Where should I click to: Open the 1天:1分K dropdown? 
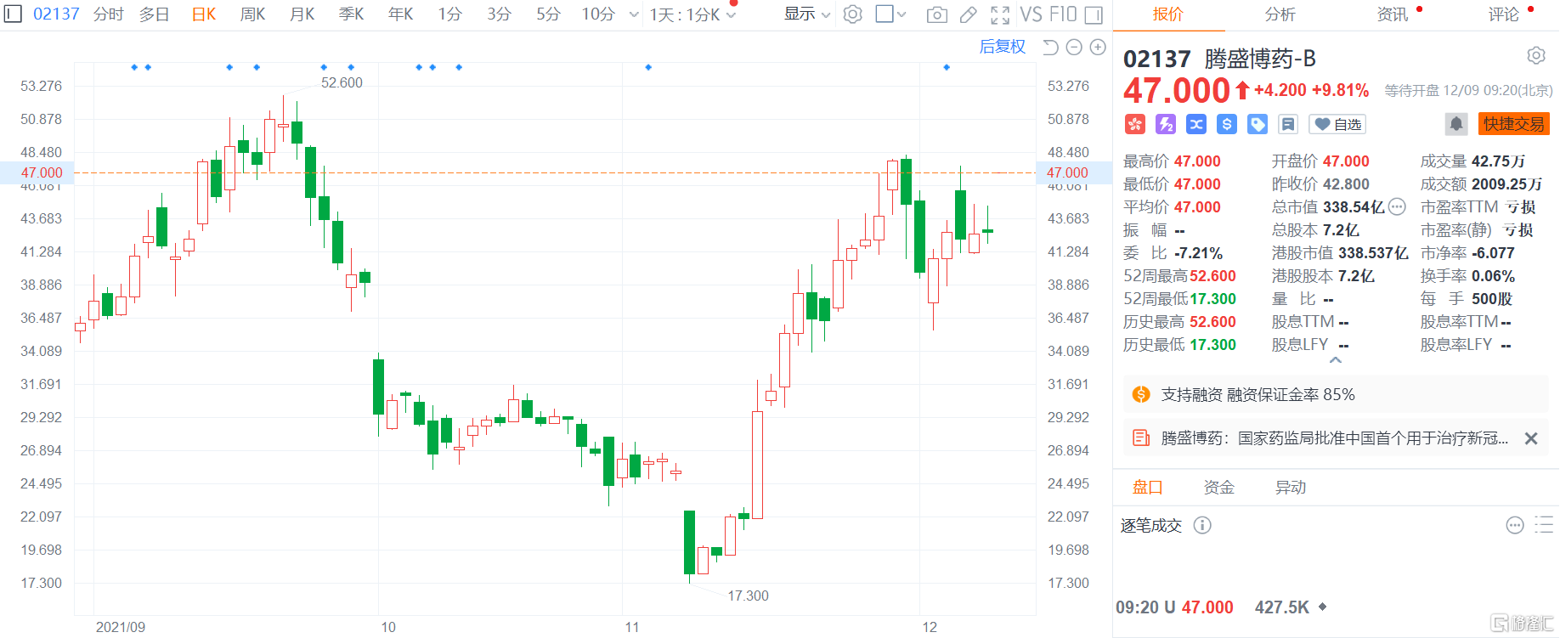692,14
